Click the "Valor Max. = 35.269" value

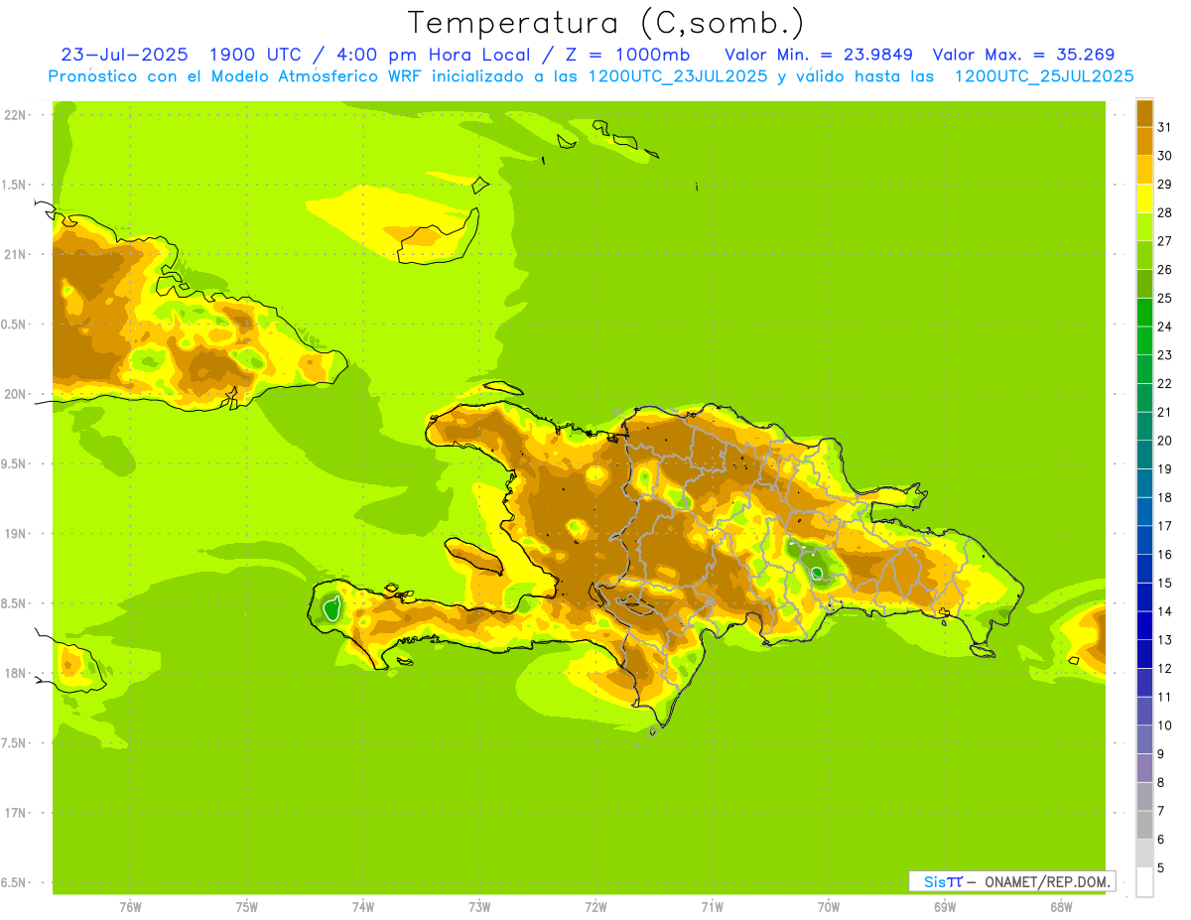click(1024, 55)
